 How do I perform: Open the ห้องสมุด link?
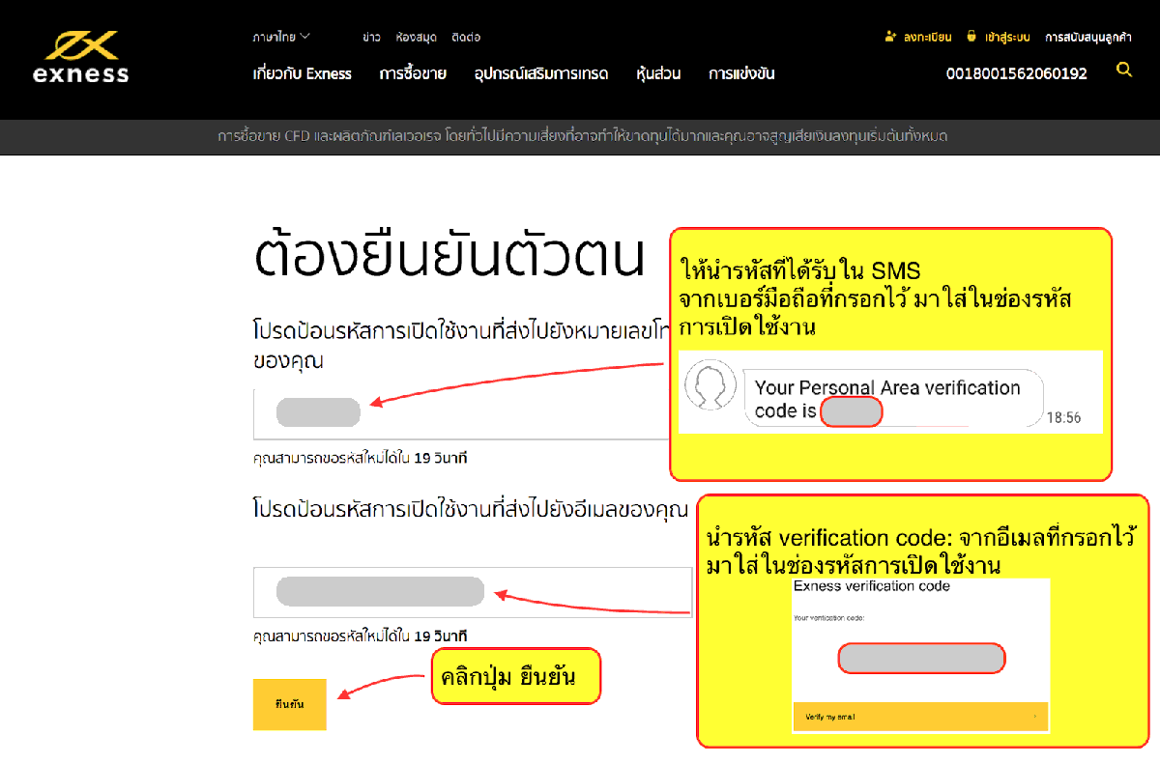point(417,38)
